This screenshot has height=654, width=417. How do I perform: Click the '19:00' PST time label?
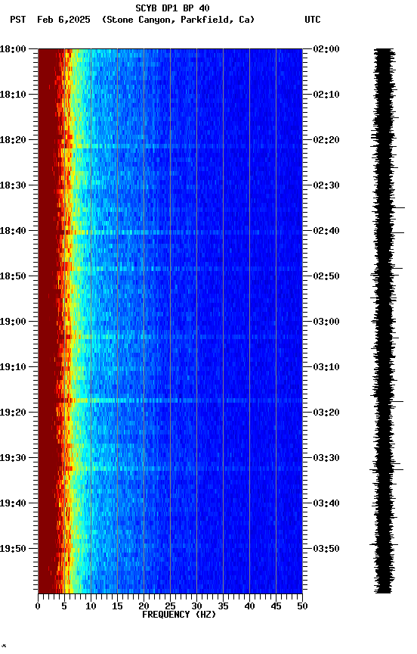coord(13,322)
